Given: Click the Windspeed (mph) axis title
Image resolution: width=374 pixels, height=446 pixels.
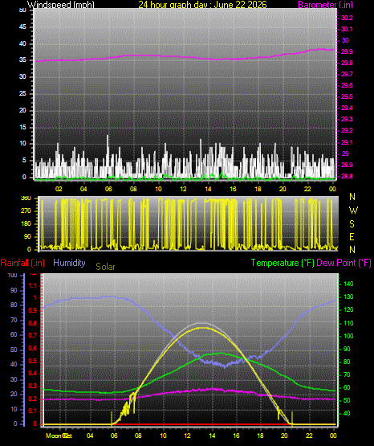Looking at the screenshot, I should (x=61, y=5).
